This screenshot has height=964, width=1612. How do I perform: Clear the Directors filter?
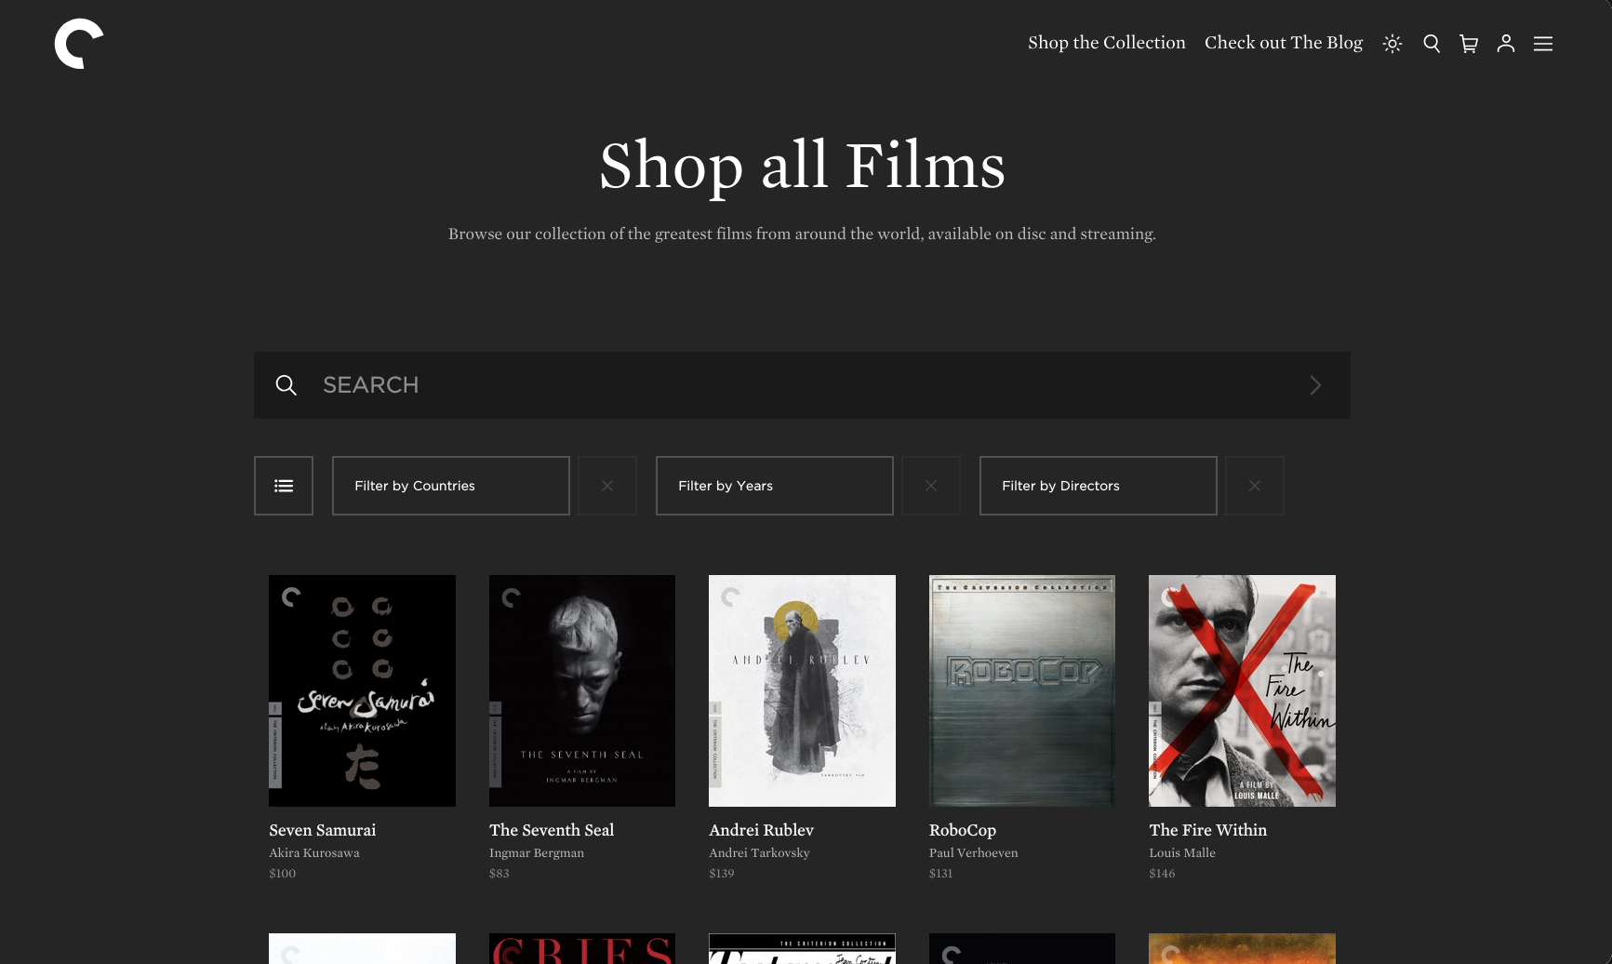pos(1255,486)
